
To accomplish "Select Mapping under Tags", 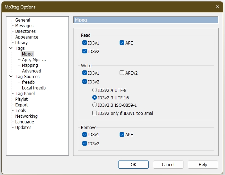I will 30,65.
